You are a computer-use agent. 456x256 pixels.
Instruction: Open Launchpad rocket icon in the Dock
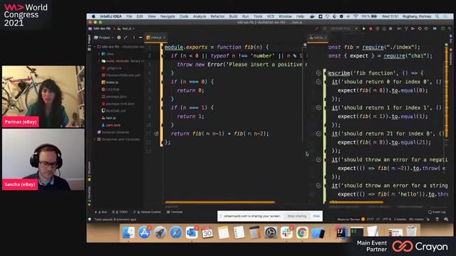[x=160, y=233]
